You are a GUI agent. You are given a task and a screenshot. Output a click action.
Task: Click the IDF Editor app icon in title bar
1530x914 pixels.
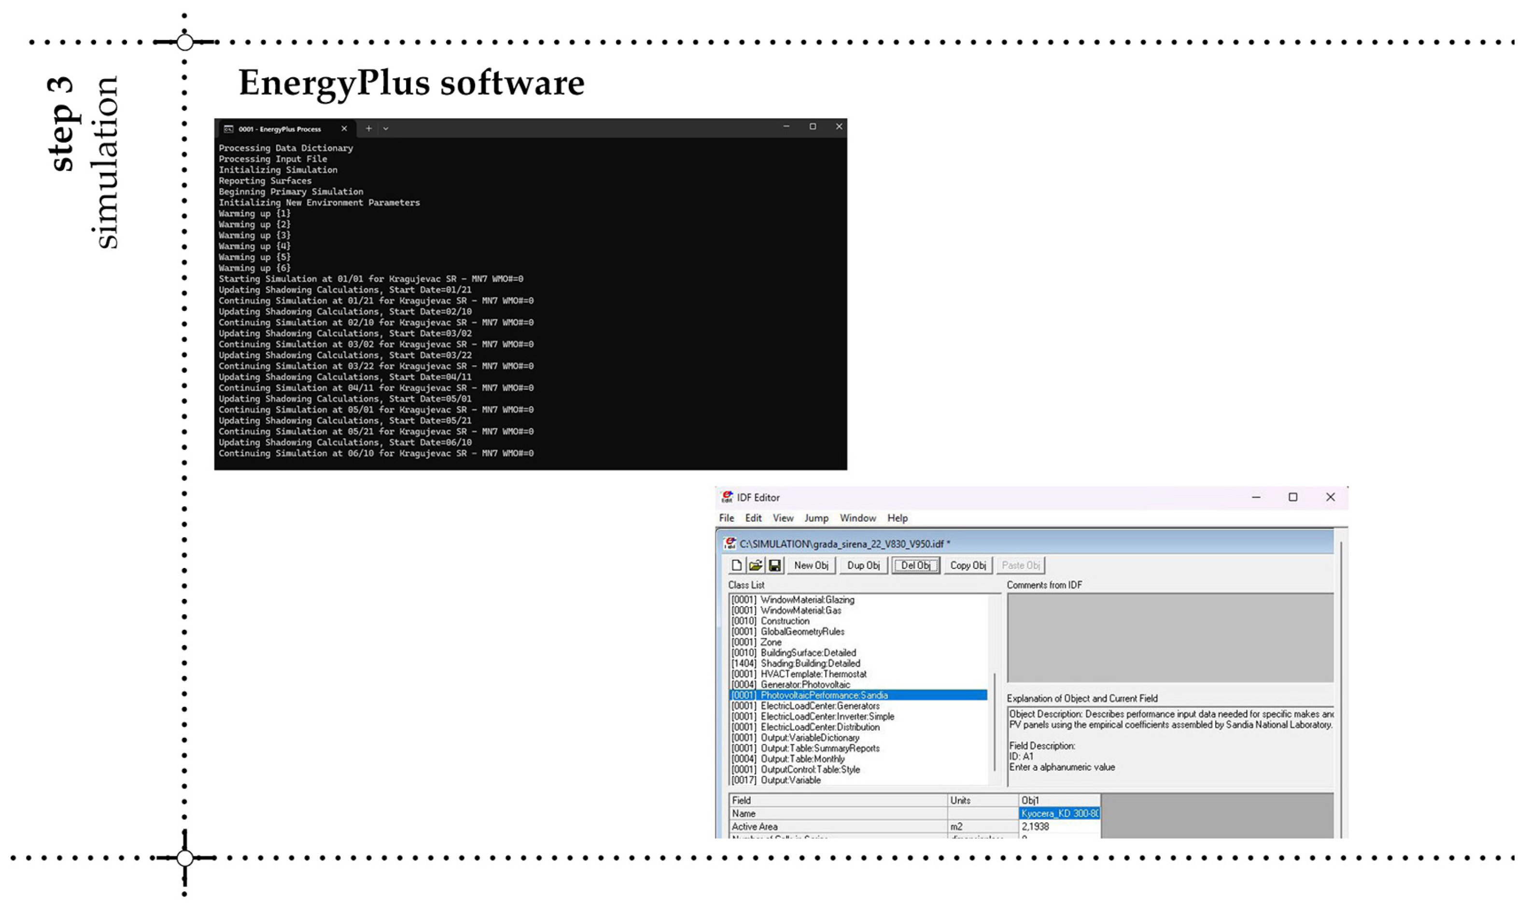click(x=727, y=497)
